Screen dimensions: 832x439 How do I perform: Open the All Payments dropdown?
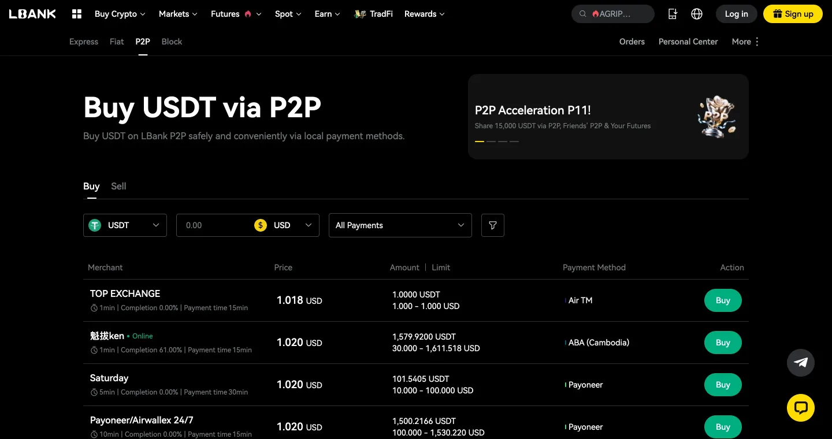[400, 225]
